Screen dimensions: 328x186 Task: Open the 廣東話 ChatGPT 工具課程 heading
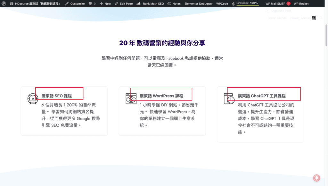click(x=261, y=96)
